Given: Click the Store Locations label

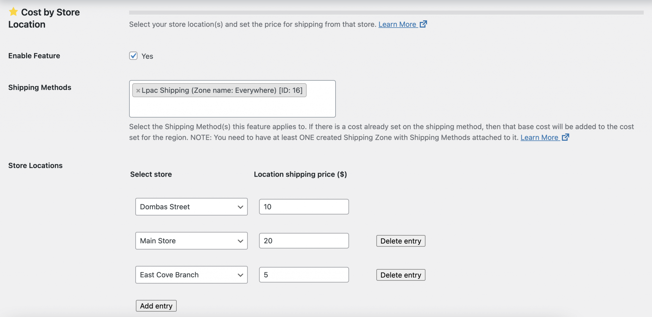Looking at the screenshot, I should (35, 165).
